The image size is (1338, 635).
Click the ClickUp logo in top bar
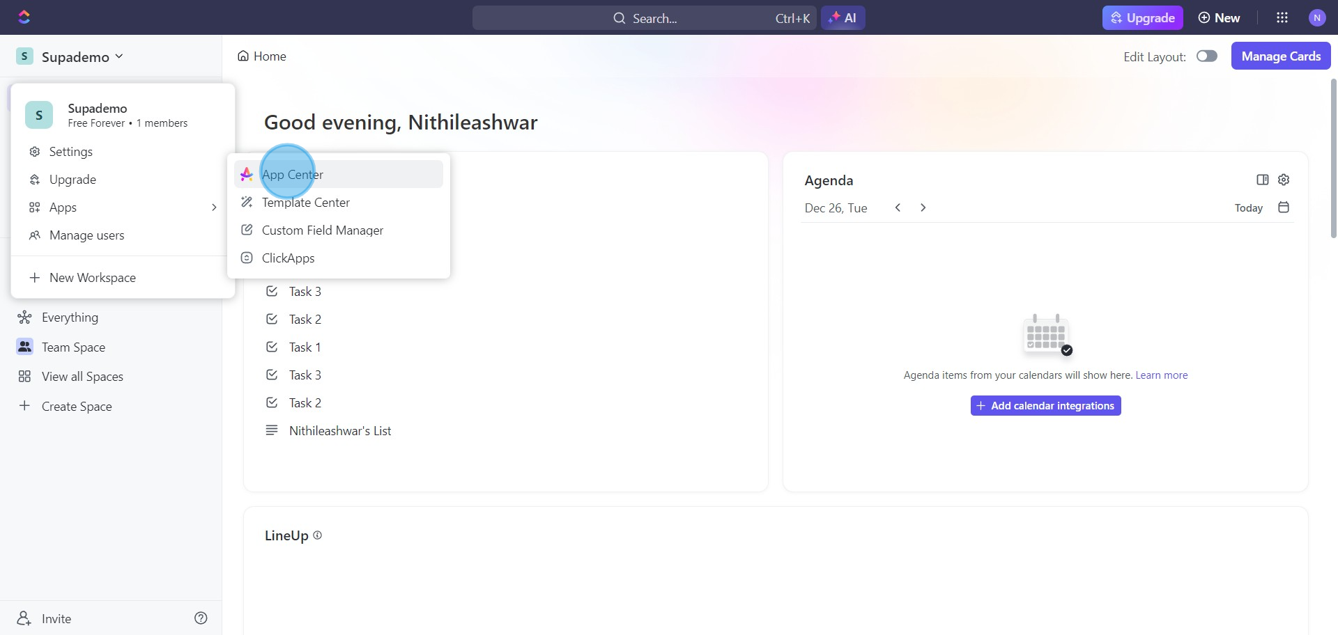24,17
